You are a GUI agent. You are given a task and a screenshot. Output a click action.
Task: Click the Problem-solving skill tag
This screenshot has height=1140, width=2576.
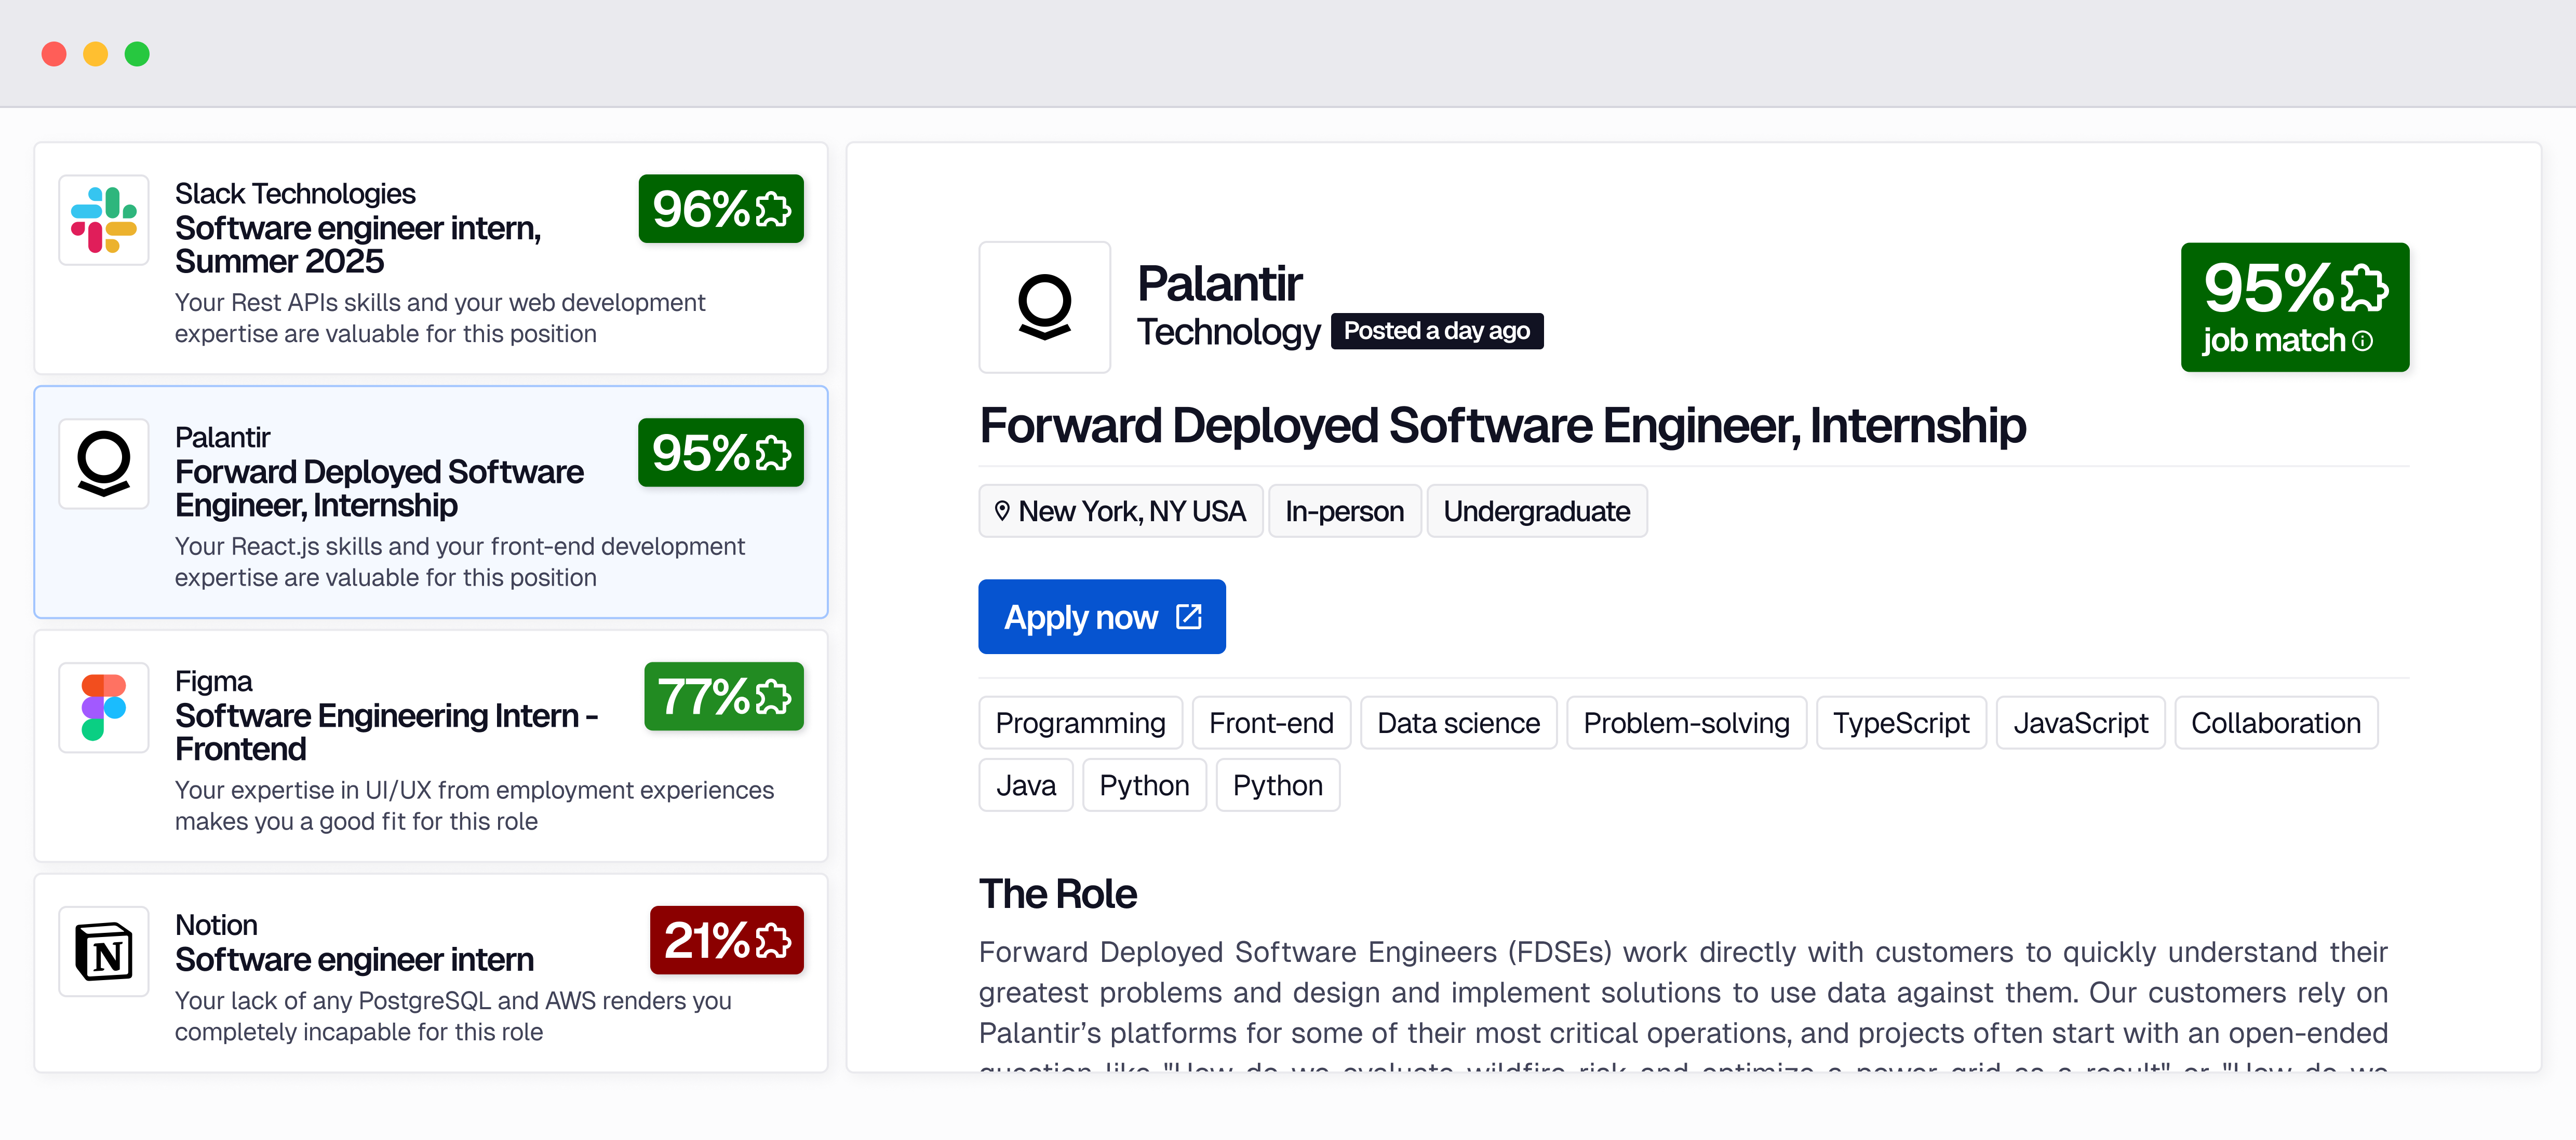coord(1687,723)
